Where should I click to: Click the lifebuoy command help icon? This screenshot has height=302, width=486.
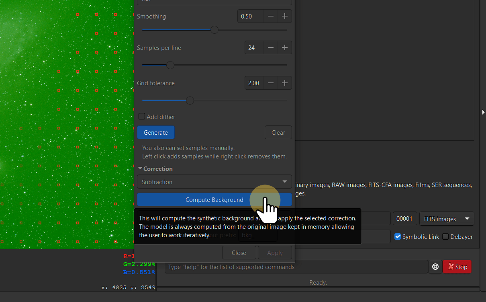(435, 267)
